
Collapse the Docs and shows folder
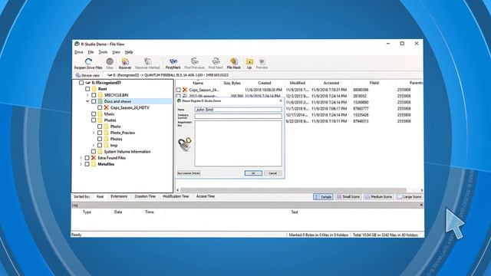(x=87, y=101)
